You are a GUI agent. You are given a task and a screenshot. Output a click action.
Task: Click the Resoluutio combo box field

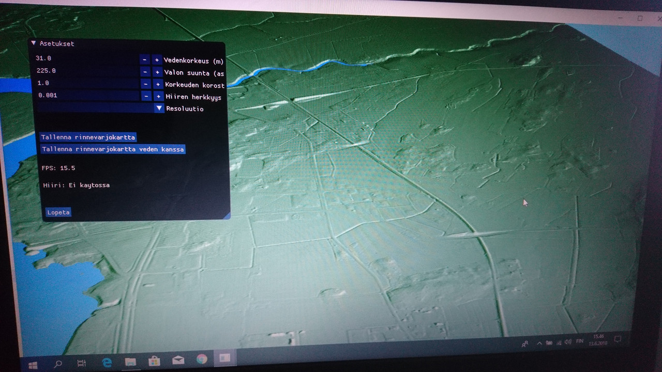click(101, 108)
